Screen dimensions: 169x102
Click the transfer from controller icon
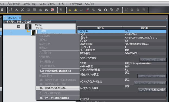(117, 10)
